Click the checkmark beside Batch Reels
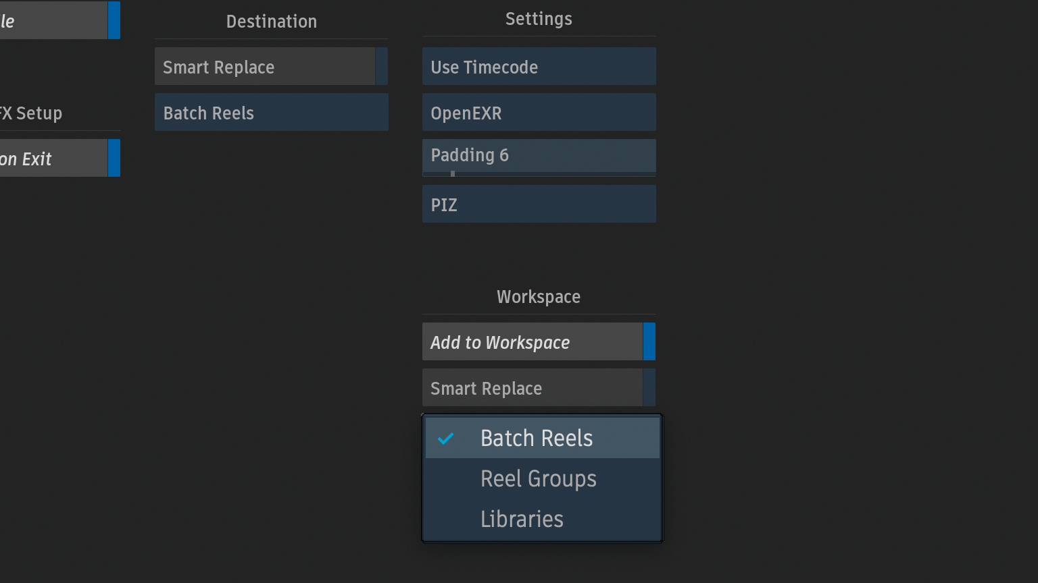1038x583 pixels. tap(445, 439)
